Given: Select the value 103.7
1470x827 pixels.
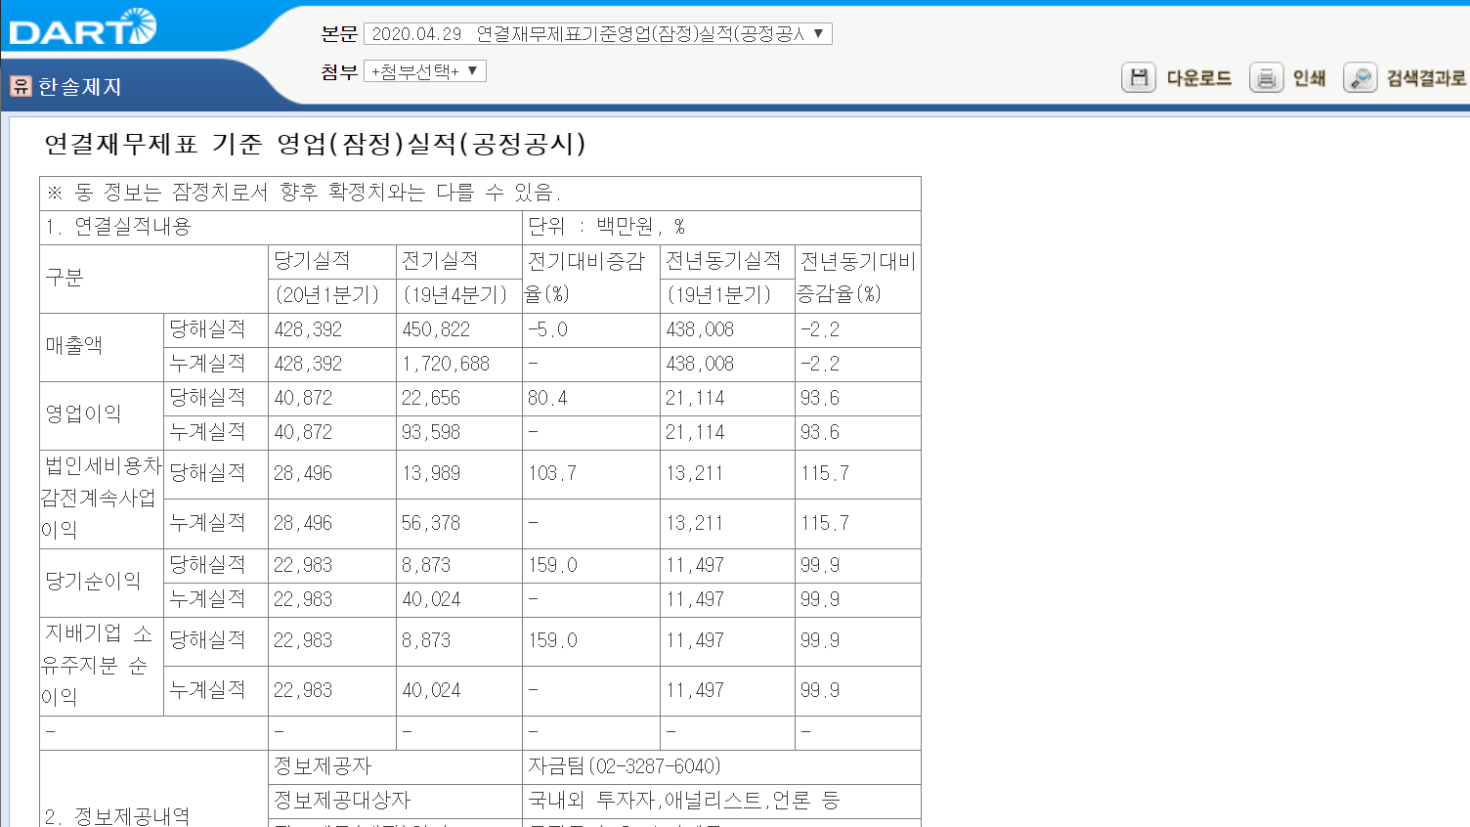Looking at the screenshot, I should [x=552, y=473].
